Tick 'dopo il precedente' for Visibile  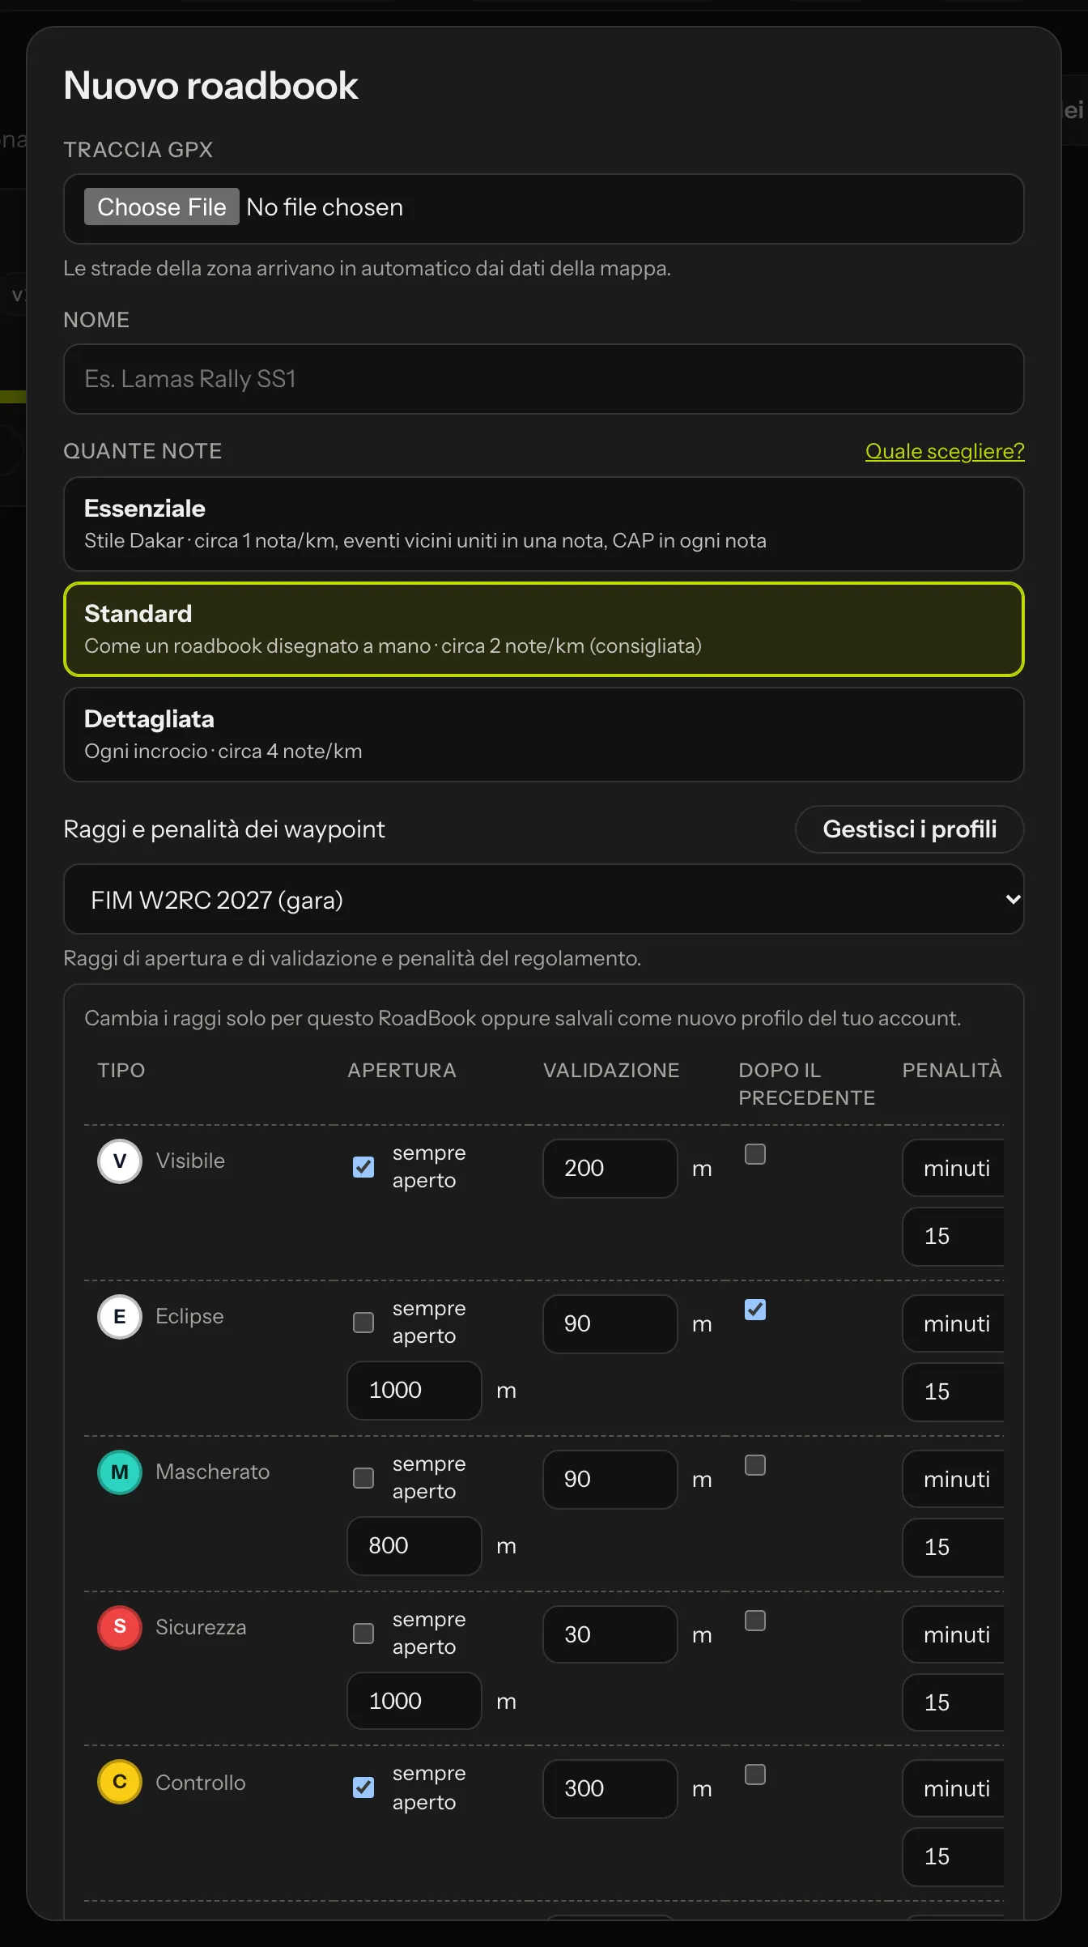tap(755, 1154)
